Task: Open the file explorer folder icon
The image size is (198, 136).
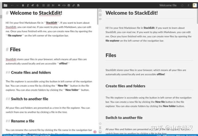Action: pyautogui.click(x=5, y=5)
